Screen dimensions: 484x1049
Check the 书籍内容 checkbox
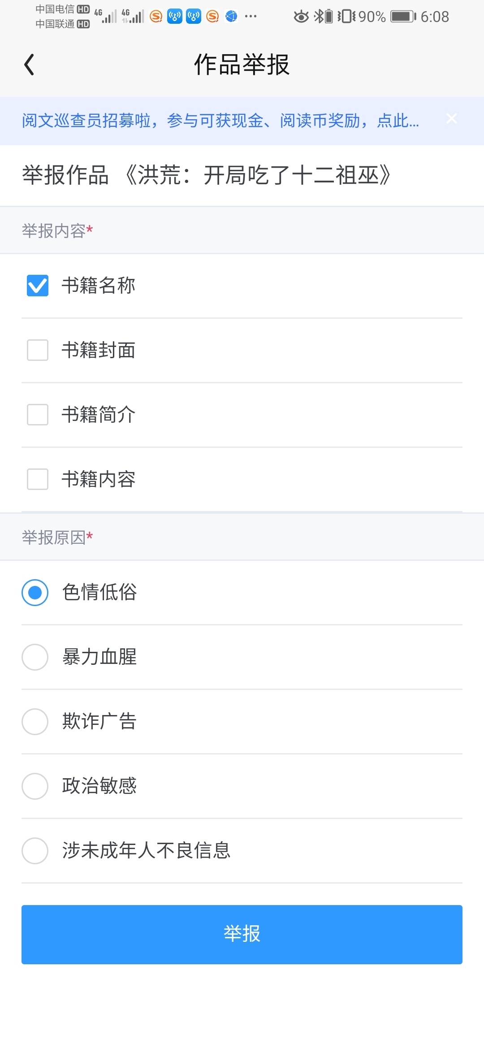[x=38, y=479]
